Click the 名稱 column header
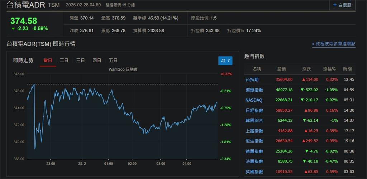The image size is (367, 179). [x=257, y=69]
